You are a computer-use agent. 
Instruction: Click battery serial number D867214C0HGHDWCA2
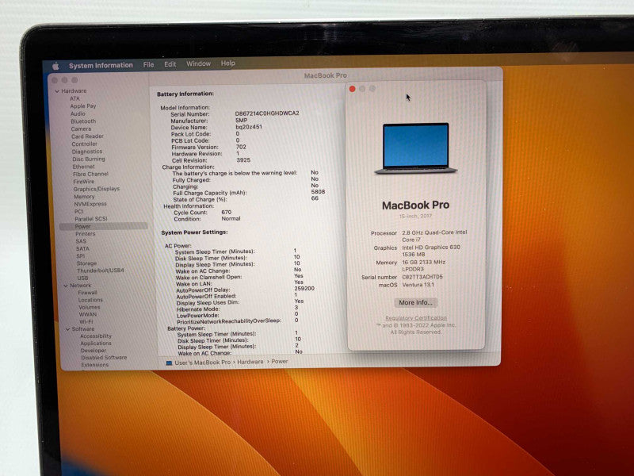click(x=267, y=113)
